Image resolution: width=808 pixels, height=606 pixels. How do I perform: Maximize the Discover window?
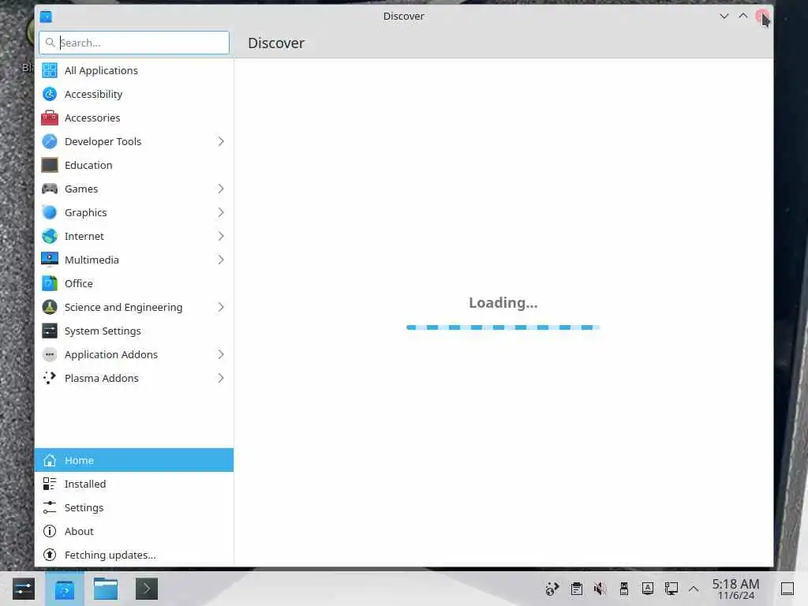743,16
